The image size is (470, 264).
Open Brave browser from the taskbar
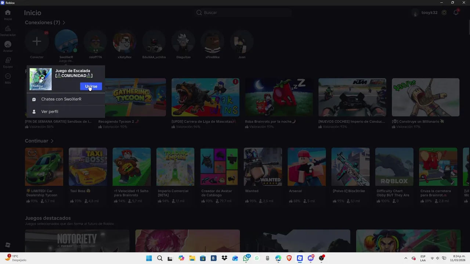point(289,258)
